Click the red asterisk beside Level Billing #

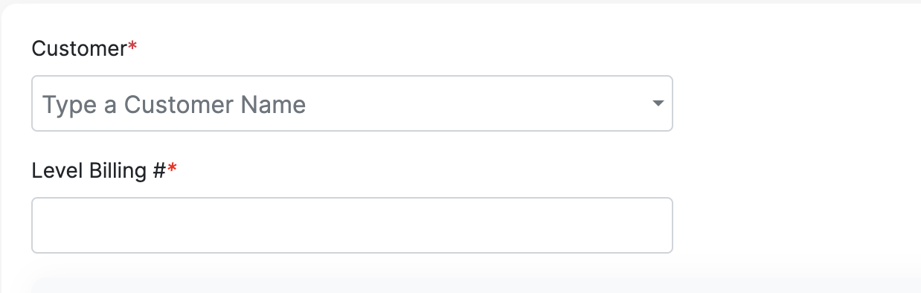click(173, 169)
